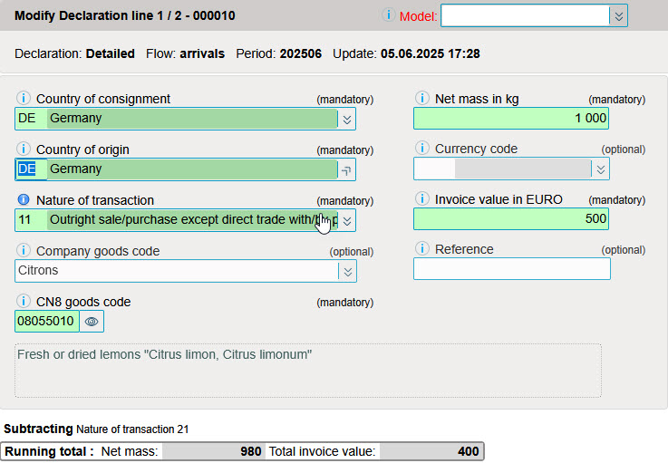Expand Country of consignment dropdown

click(x=347, y=119)
